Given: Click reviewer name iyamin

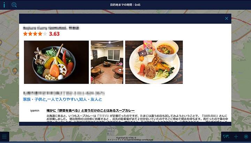Looking at the screenshot, I should tap(35, 111).
